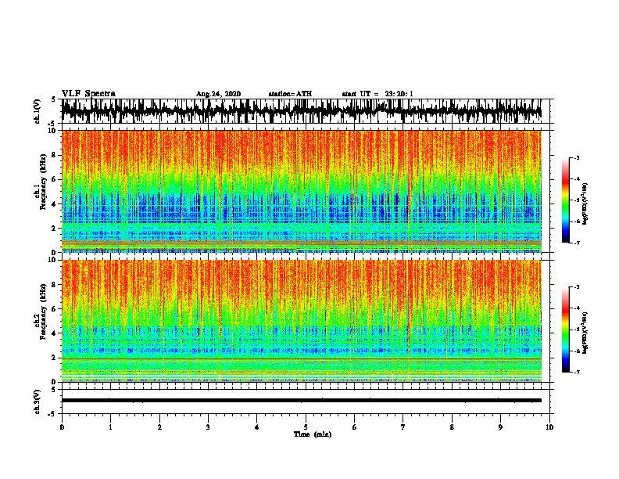This screenshot has width=619, height=479.
Task: Click time axis tick label "3"
Action: tap(208, 427)
